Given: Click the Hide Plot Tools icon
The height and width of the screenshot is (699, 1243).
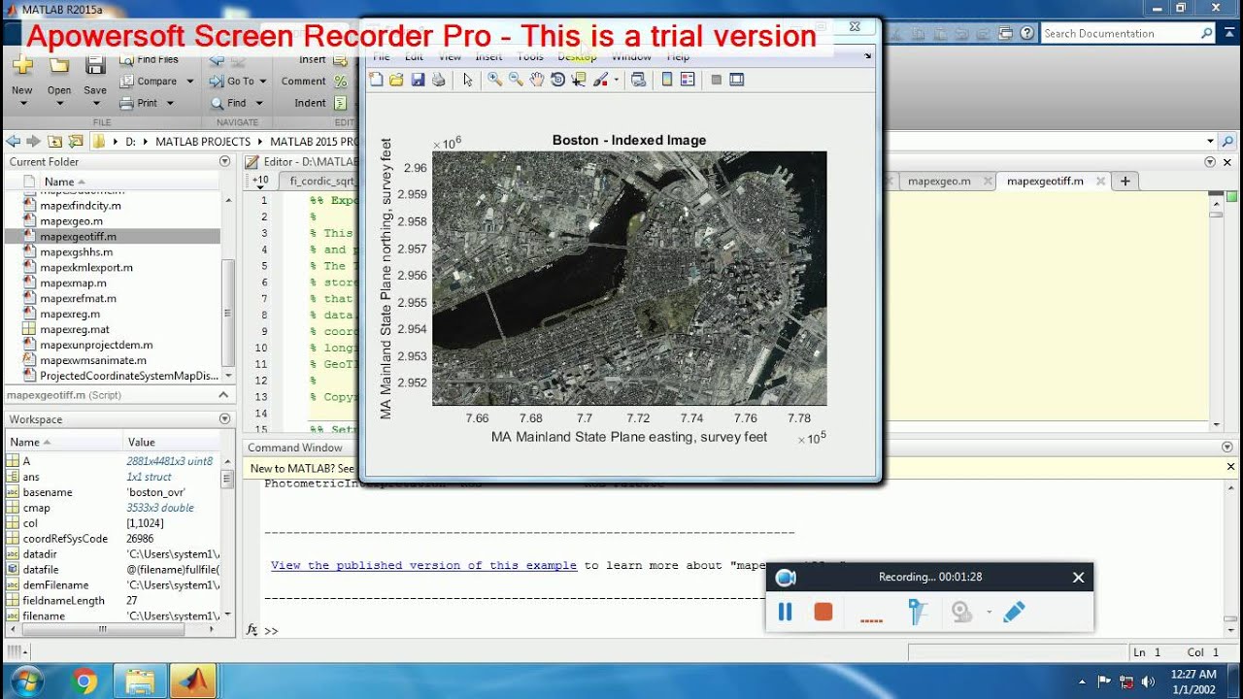Looking at the screenshot, I should tap(717, 80).
